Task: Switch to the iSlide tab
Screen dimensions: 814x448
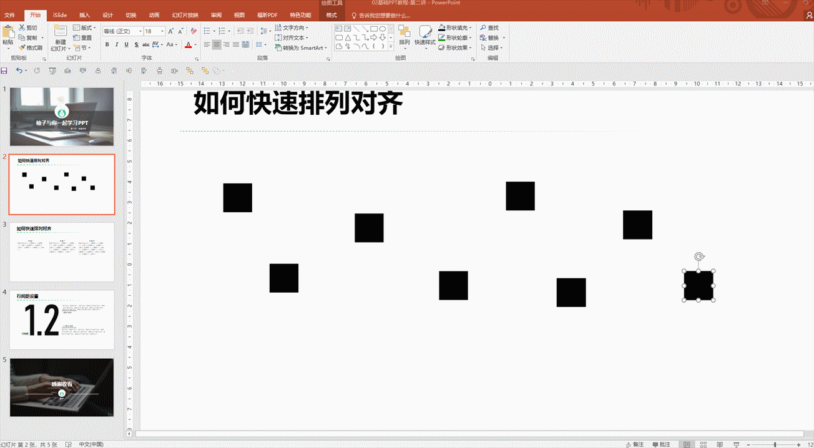Action: [59, 15]
